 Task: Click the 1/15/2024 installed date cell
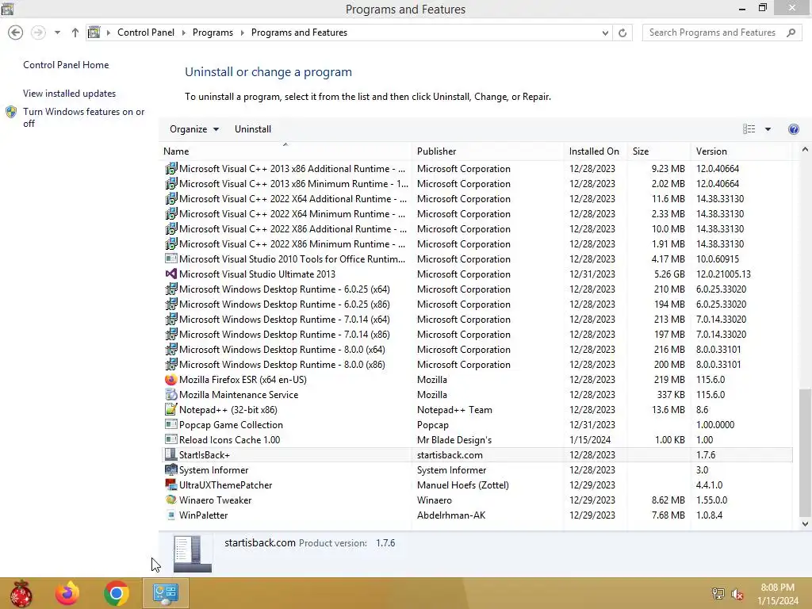590,439
